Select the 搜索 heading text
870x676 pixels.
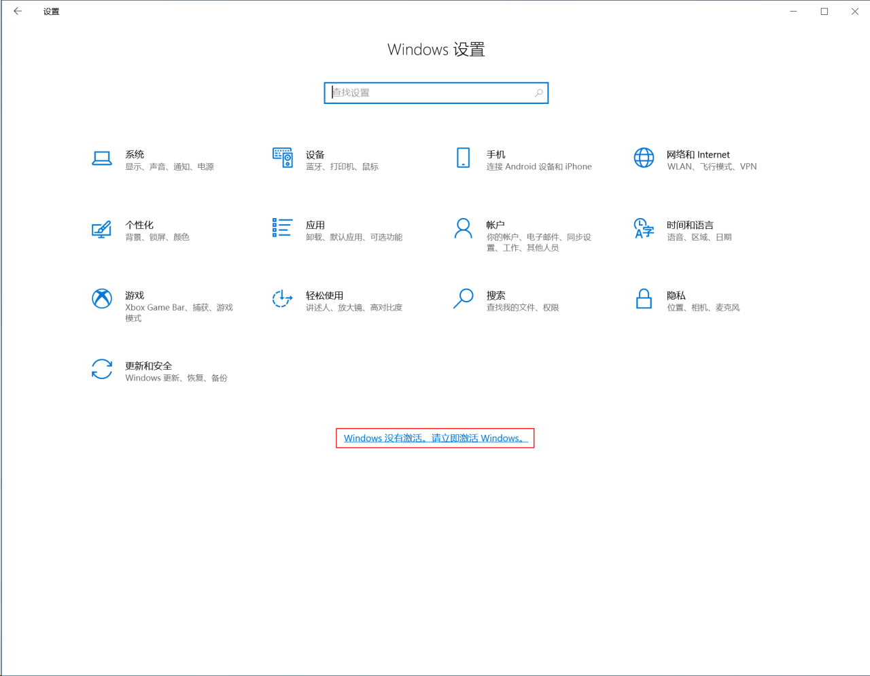point(496,296)
